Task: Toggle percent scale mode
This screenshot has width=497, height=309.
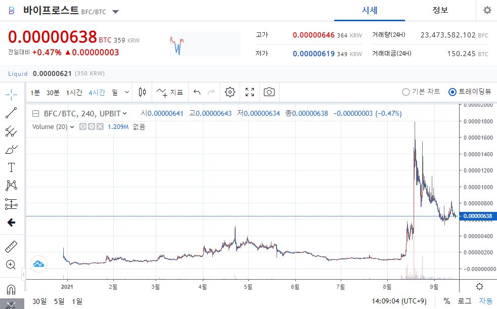Action: (447, 301)
